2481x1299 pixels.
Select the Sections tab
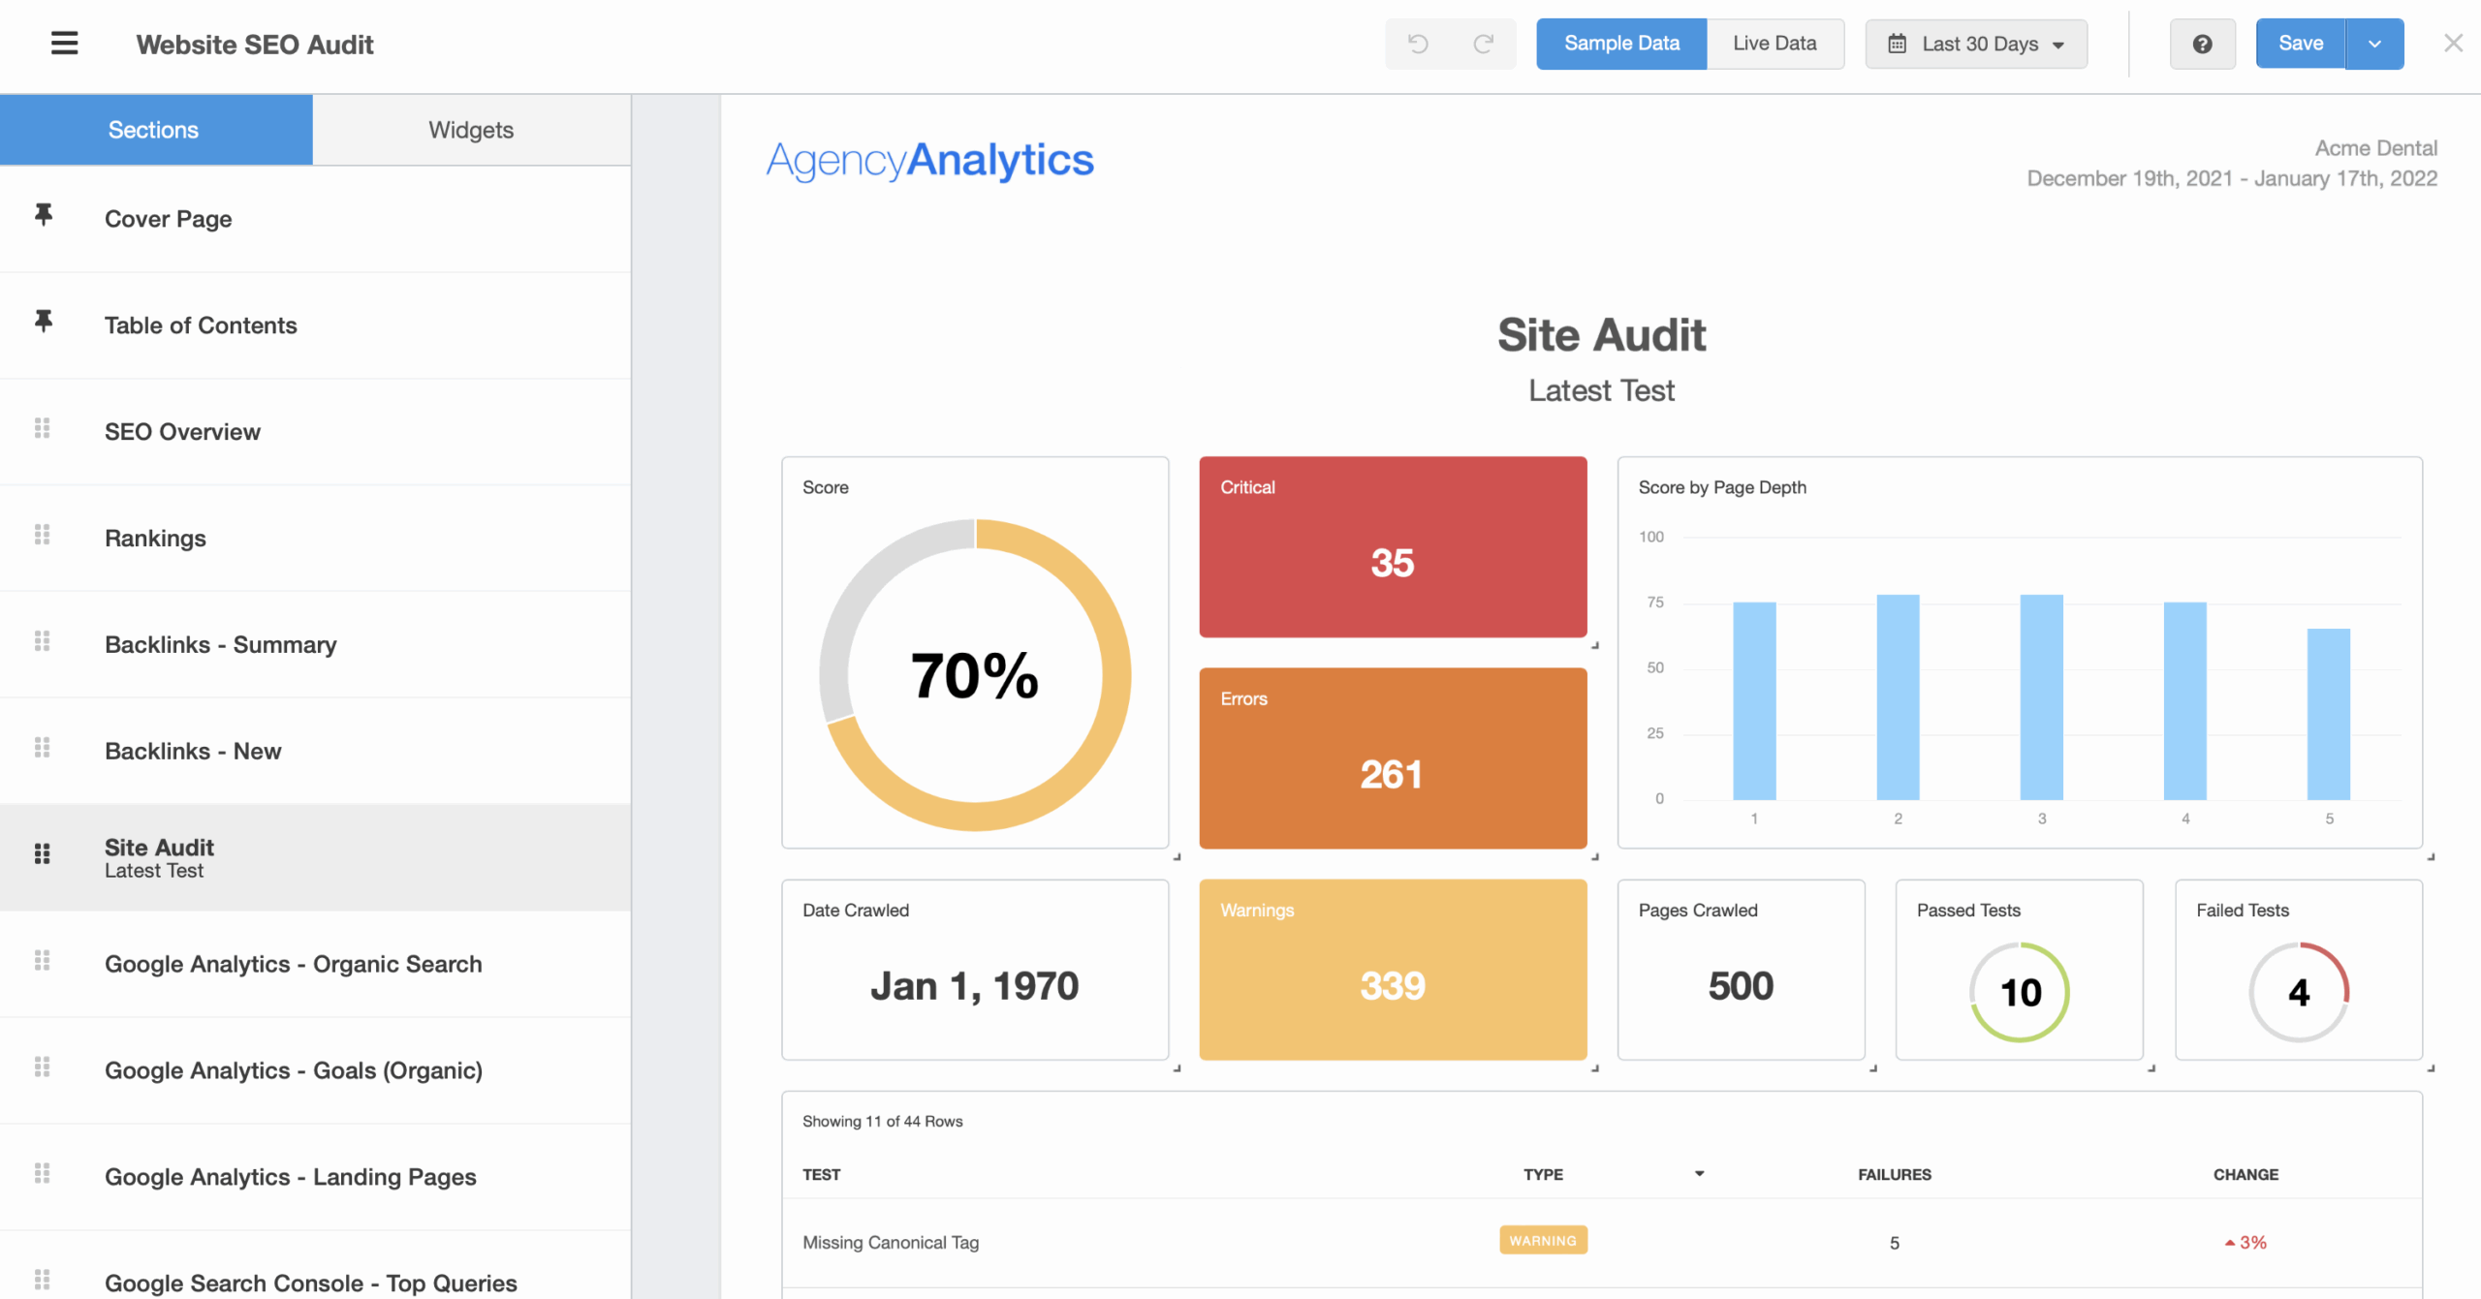click(154, 130)
